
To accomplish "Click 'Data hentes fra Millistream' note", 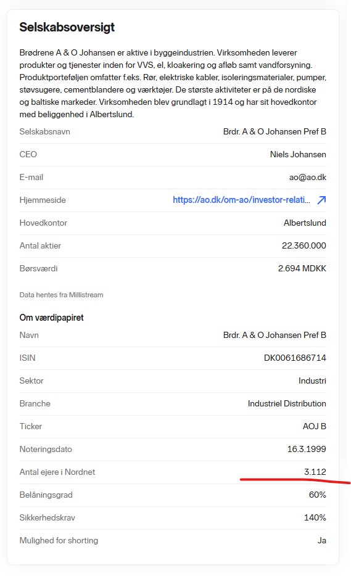I will 62,295.
